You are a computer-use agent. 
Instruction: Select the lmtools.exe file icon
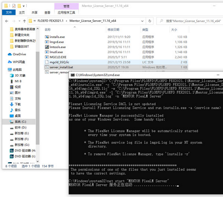click(x=47, y=47)
